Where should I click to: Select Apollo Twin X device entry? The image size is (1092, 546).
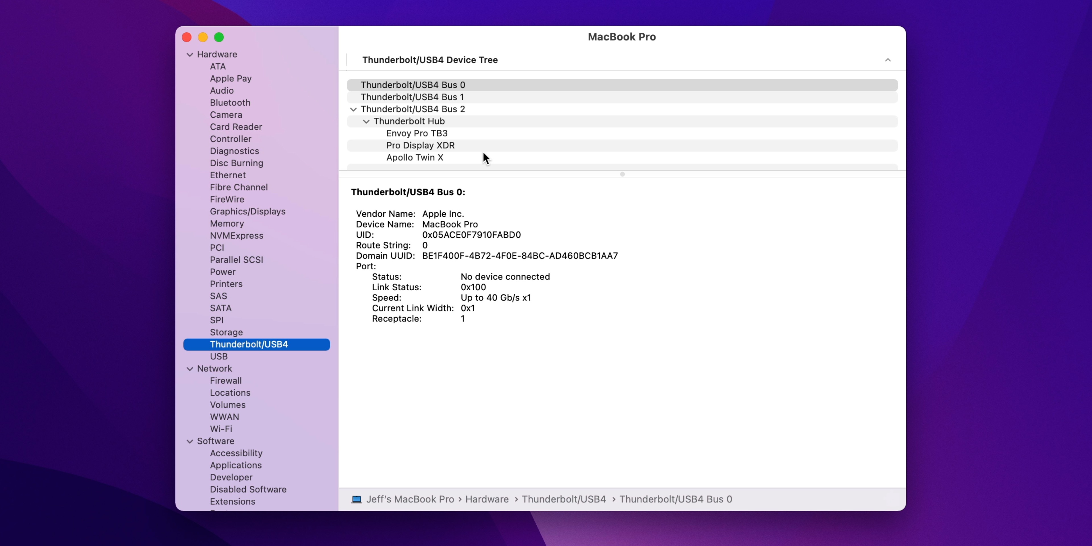[x=415, y=158]
